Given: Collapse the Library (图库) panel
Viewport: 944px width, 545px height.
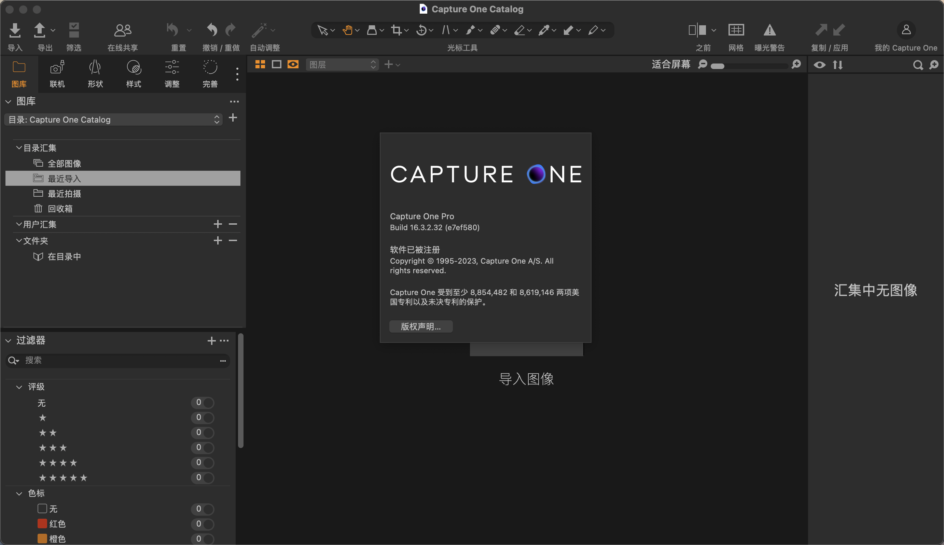Looking at the screenshot, I should point(8,101).
